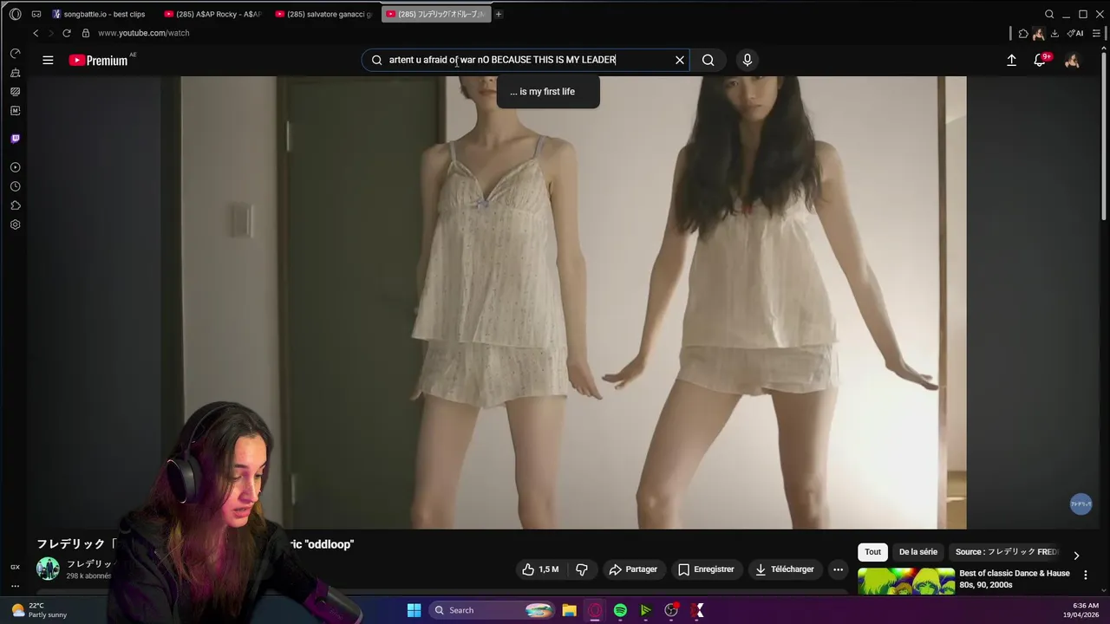Open the browser Easy Setup menu icon
This screenshot has height=624, width=1110.
[x=1096, y=33]
